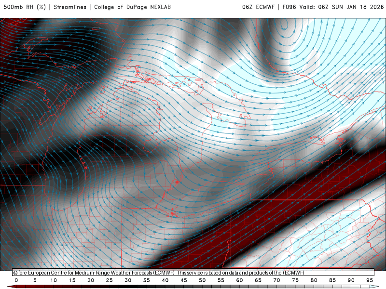Click the '35' color scale label
Image resolution: width=386 pixels, height=289 pixels.
coord(147,280)
